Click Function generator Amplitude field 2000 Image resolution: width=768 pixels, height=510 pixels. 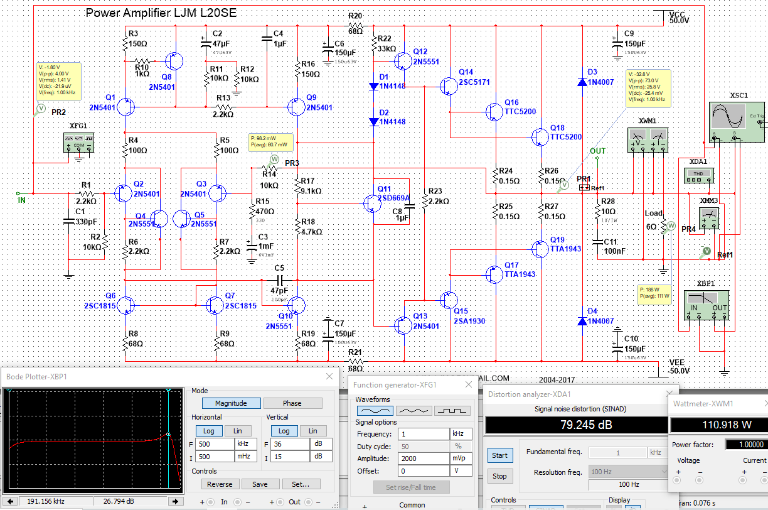[423, 458]
